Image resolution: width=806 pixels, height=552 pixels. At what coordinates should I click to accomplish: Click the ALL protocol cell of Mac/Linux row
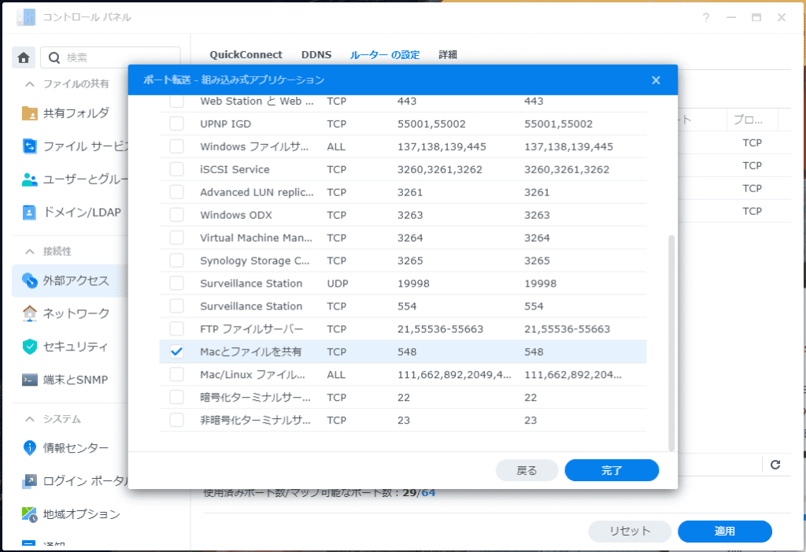pyautogui.click(x=336, y=375)
